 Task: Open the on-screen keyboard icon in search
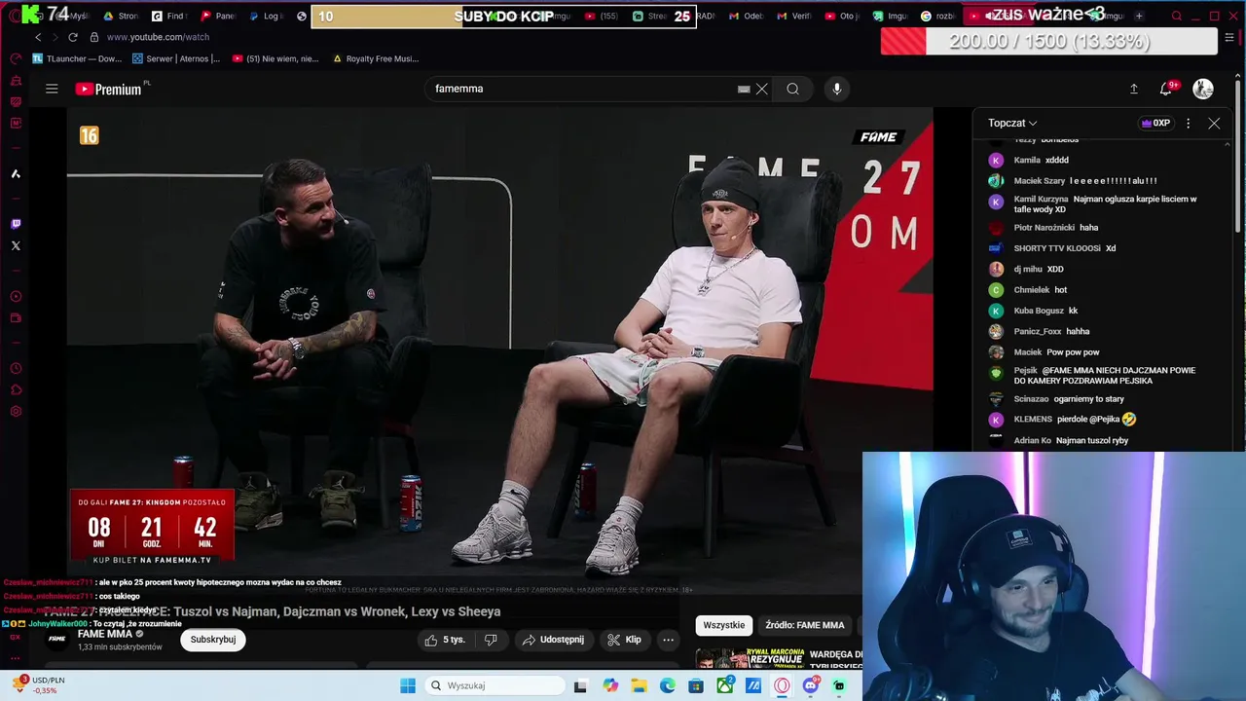click(x=744, y=89)
